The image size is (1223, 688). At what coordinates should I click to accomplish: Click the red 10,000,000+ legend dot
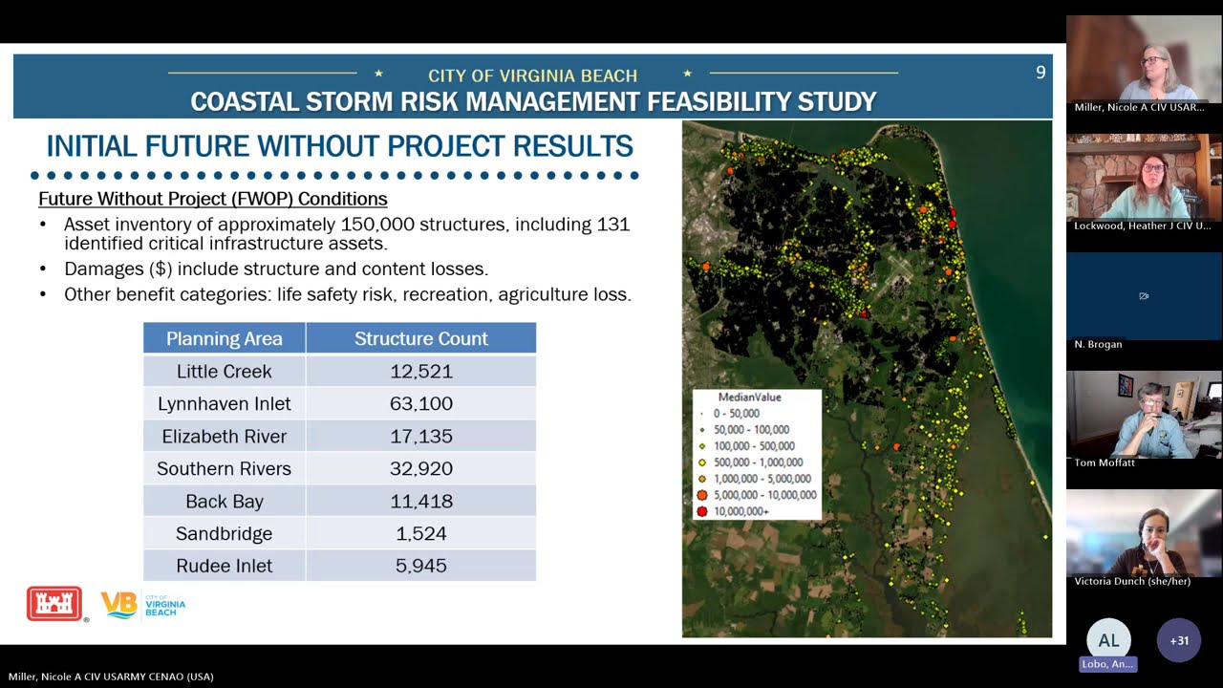[x=702, y=511]
